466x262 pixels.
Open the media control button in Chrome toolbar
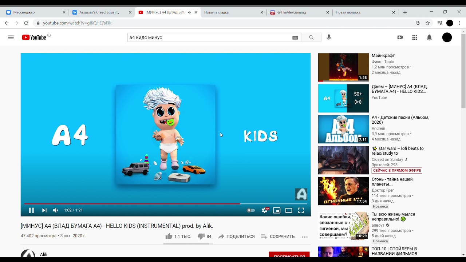pos(440,23)
